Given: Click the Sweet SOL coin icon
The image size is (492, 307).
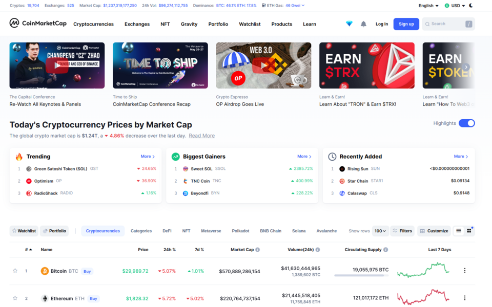Looking at the screenshot, I should pos(186,169).
